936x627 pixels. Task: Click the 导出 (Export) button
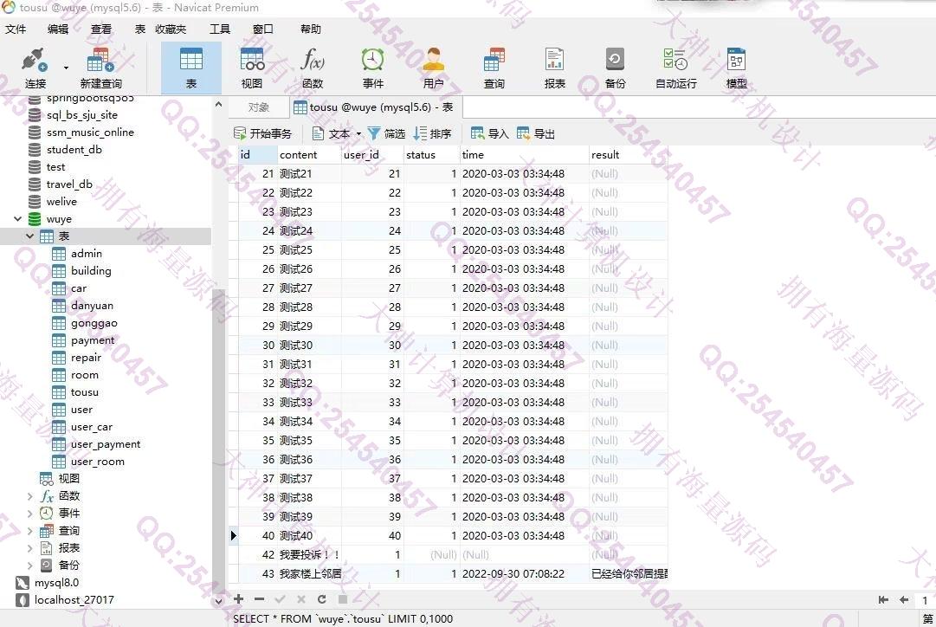pos(535,133)
